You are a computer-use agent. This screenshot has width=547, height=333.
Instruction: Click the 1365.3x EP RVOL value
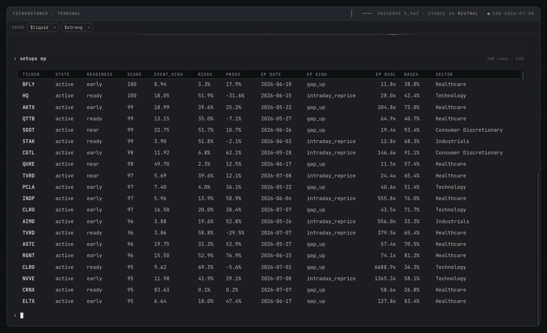[385, 279]
